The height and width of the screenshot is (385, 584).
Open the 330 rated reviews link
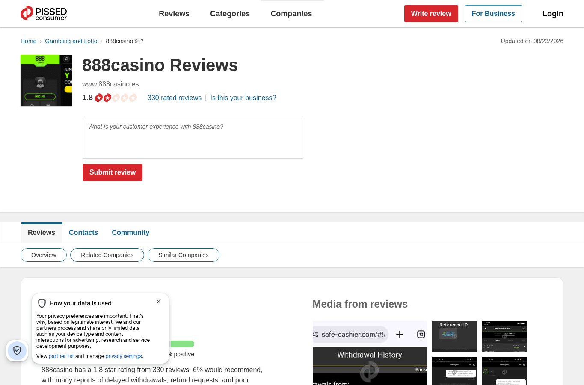[175, 98]
